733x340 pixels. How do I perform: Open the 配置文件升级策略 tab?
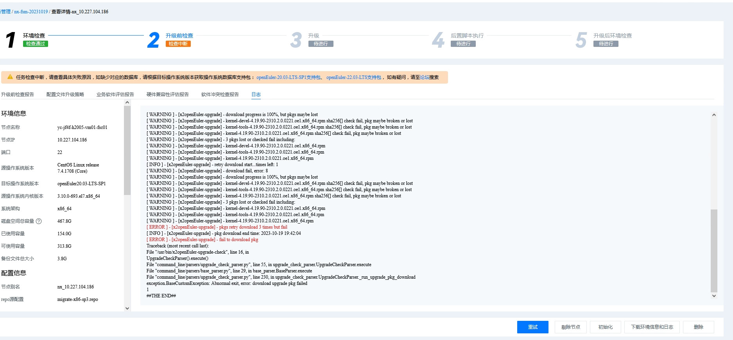point(65,95)
